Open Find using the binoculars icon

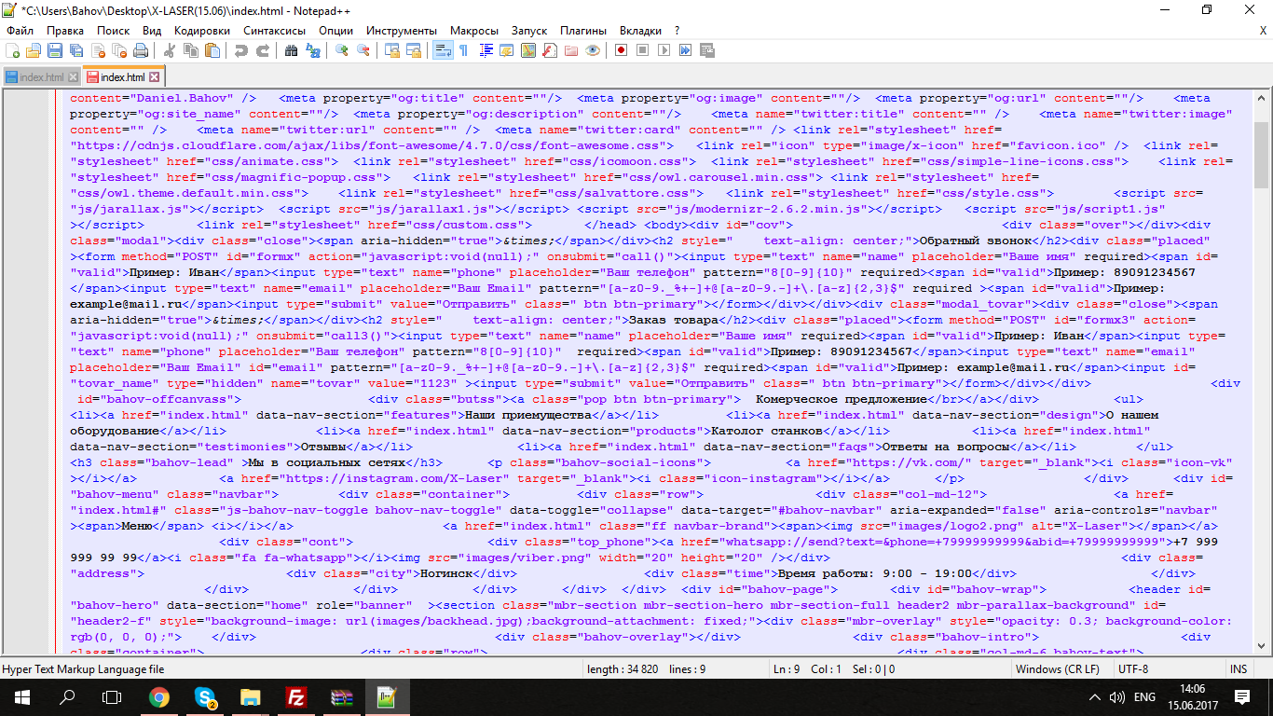[x=292, y=50]
